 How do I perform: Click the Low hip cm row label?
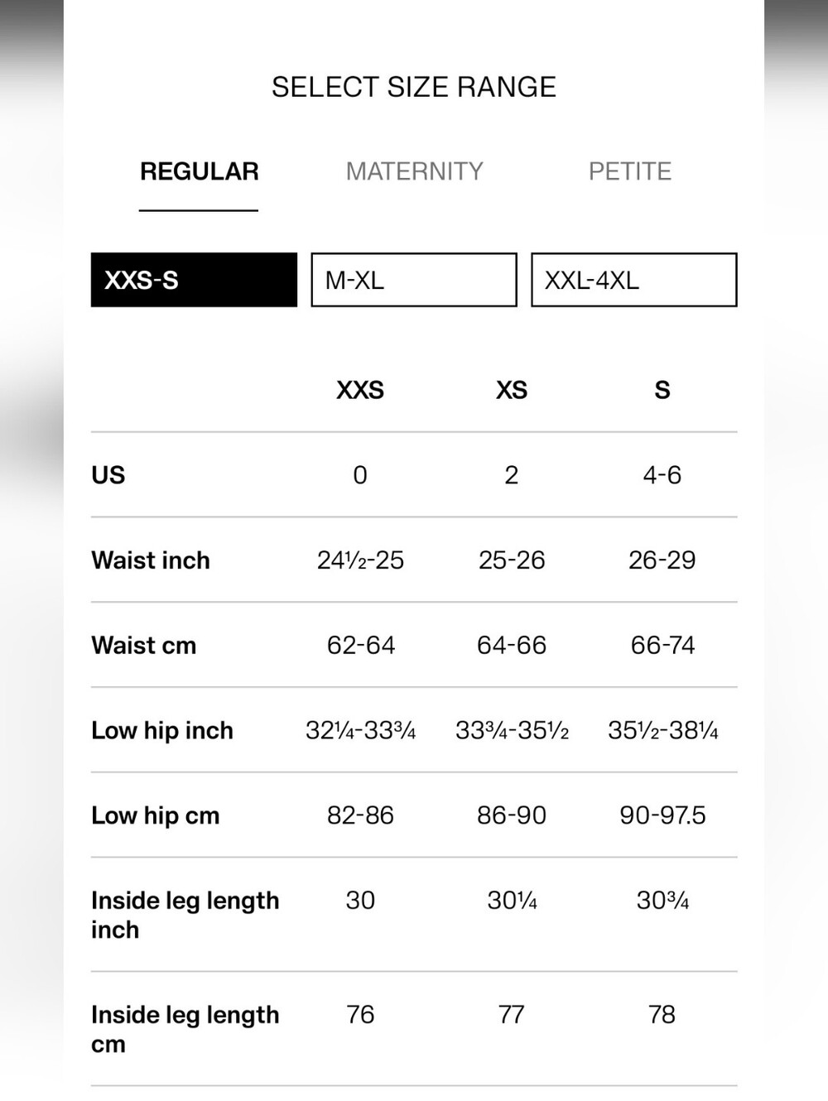tap(156, 816)
